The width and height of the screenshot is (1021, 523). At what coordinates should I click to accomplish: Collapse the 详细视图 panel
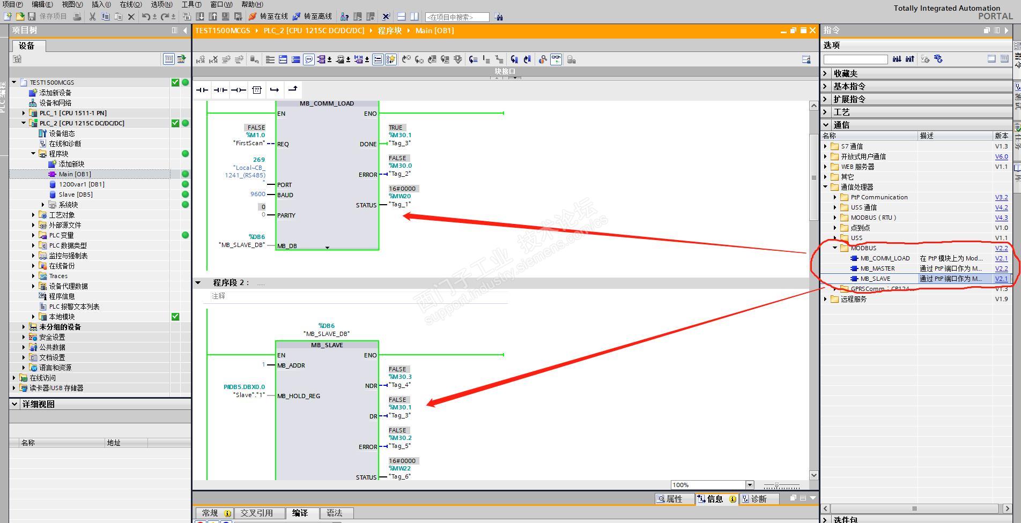pos(14,404)
